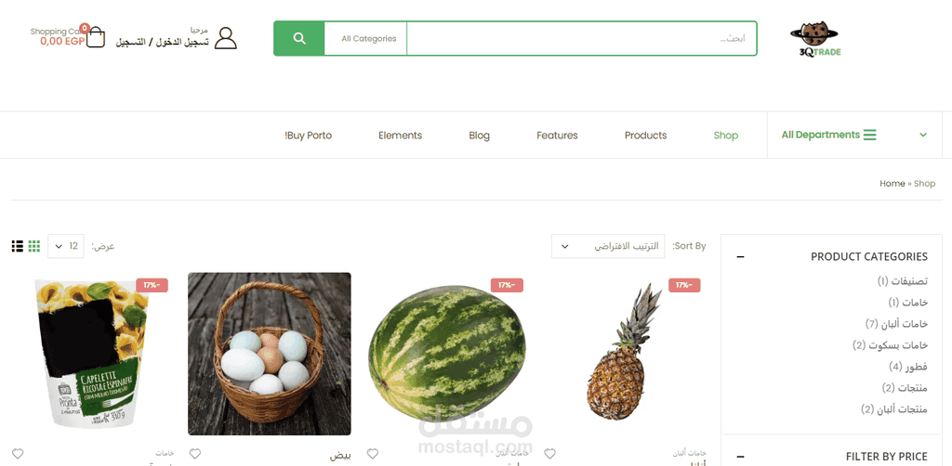Open the shopping cart bag icon

[x=95, y=37]
